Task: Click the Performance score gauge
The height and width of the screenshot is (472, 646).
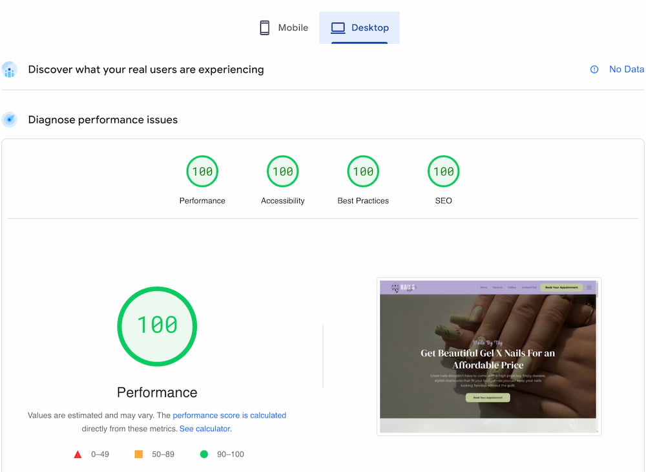Action: (202, 171)
